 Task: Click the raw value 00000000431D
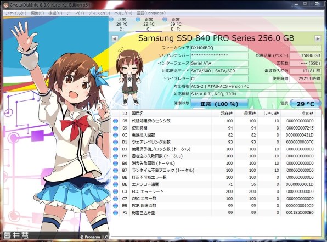pyautogui.click(x=300, y=135)
